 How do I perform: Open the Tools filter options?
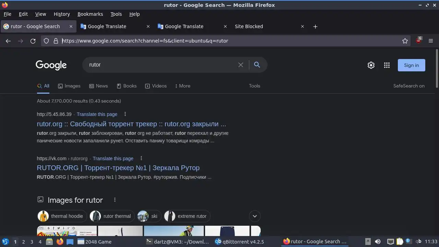[254, 86]
